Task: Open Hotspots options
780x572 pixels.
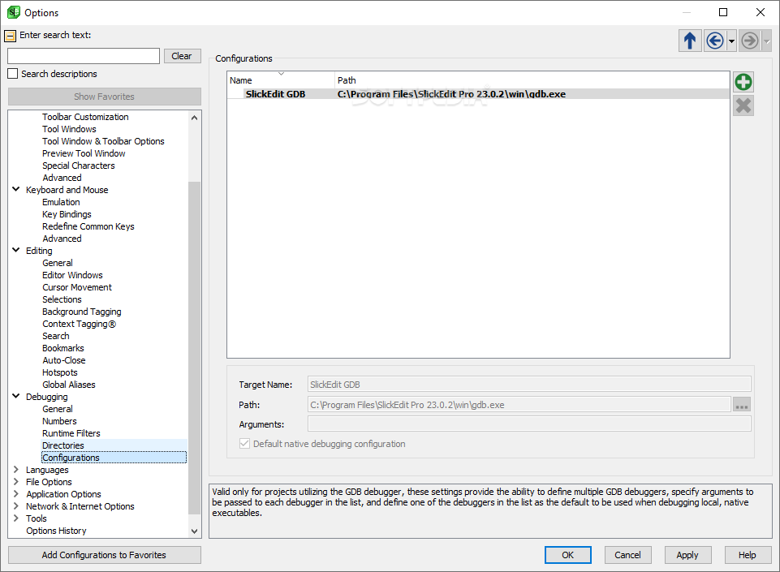Action: 60,372
